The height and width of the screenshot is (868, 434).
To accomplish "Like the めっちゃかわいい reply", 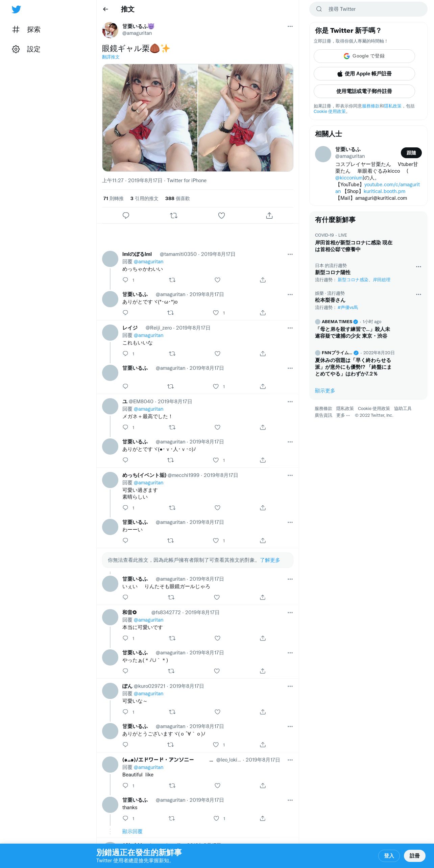I will point(217,280).
